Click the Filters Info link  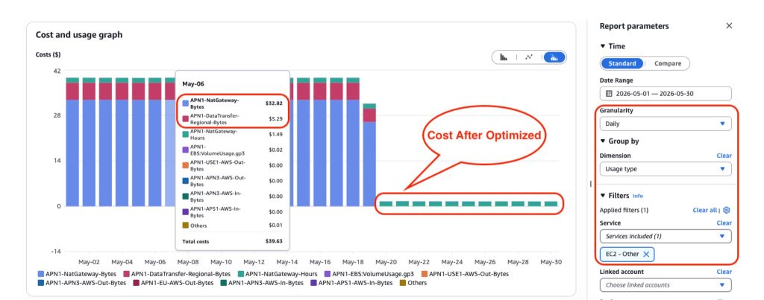[638, 196]
